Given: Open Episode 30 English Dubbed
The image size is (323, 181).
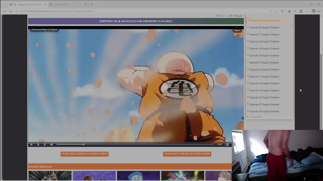Looking at the screenshot, I should tap(264, 56).
